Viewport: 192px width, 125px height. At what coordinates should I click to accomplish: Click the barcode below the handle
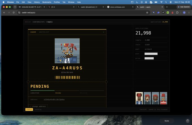(x=67, y=77)
